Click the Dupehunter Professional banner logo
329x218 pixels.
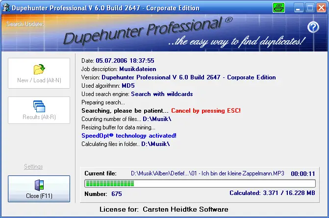click(x=148, y=30)
